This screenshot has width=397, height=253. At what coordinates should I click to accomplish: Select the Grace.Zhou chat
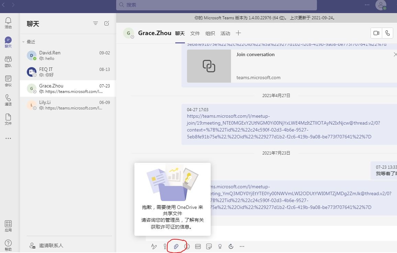coord(68,88)
